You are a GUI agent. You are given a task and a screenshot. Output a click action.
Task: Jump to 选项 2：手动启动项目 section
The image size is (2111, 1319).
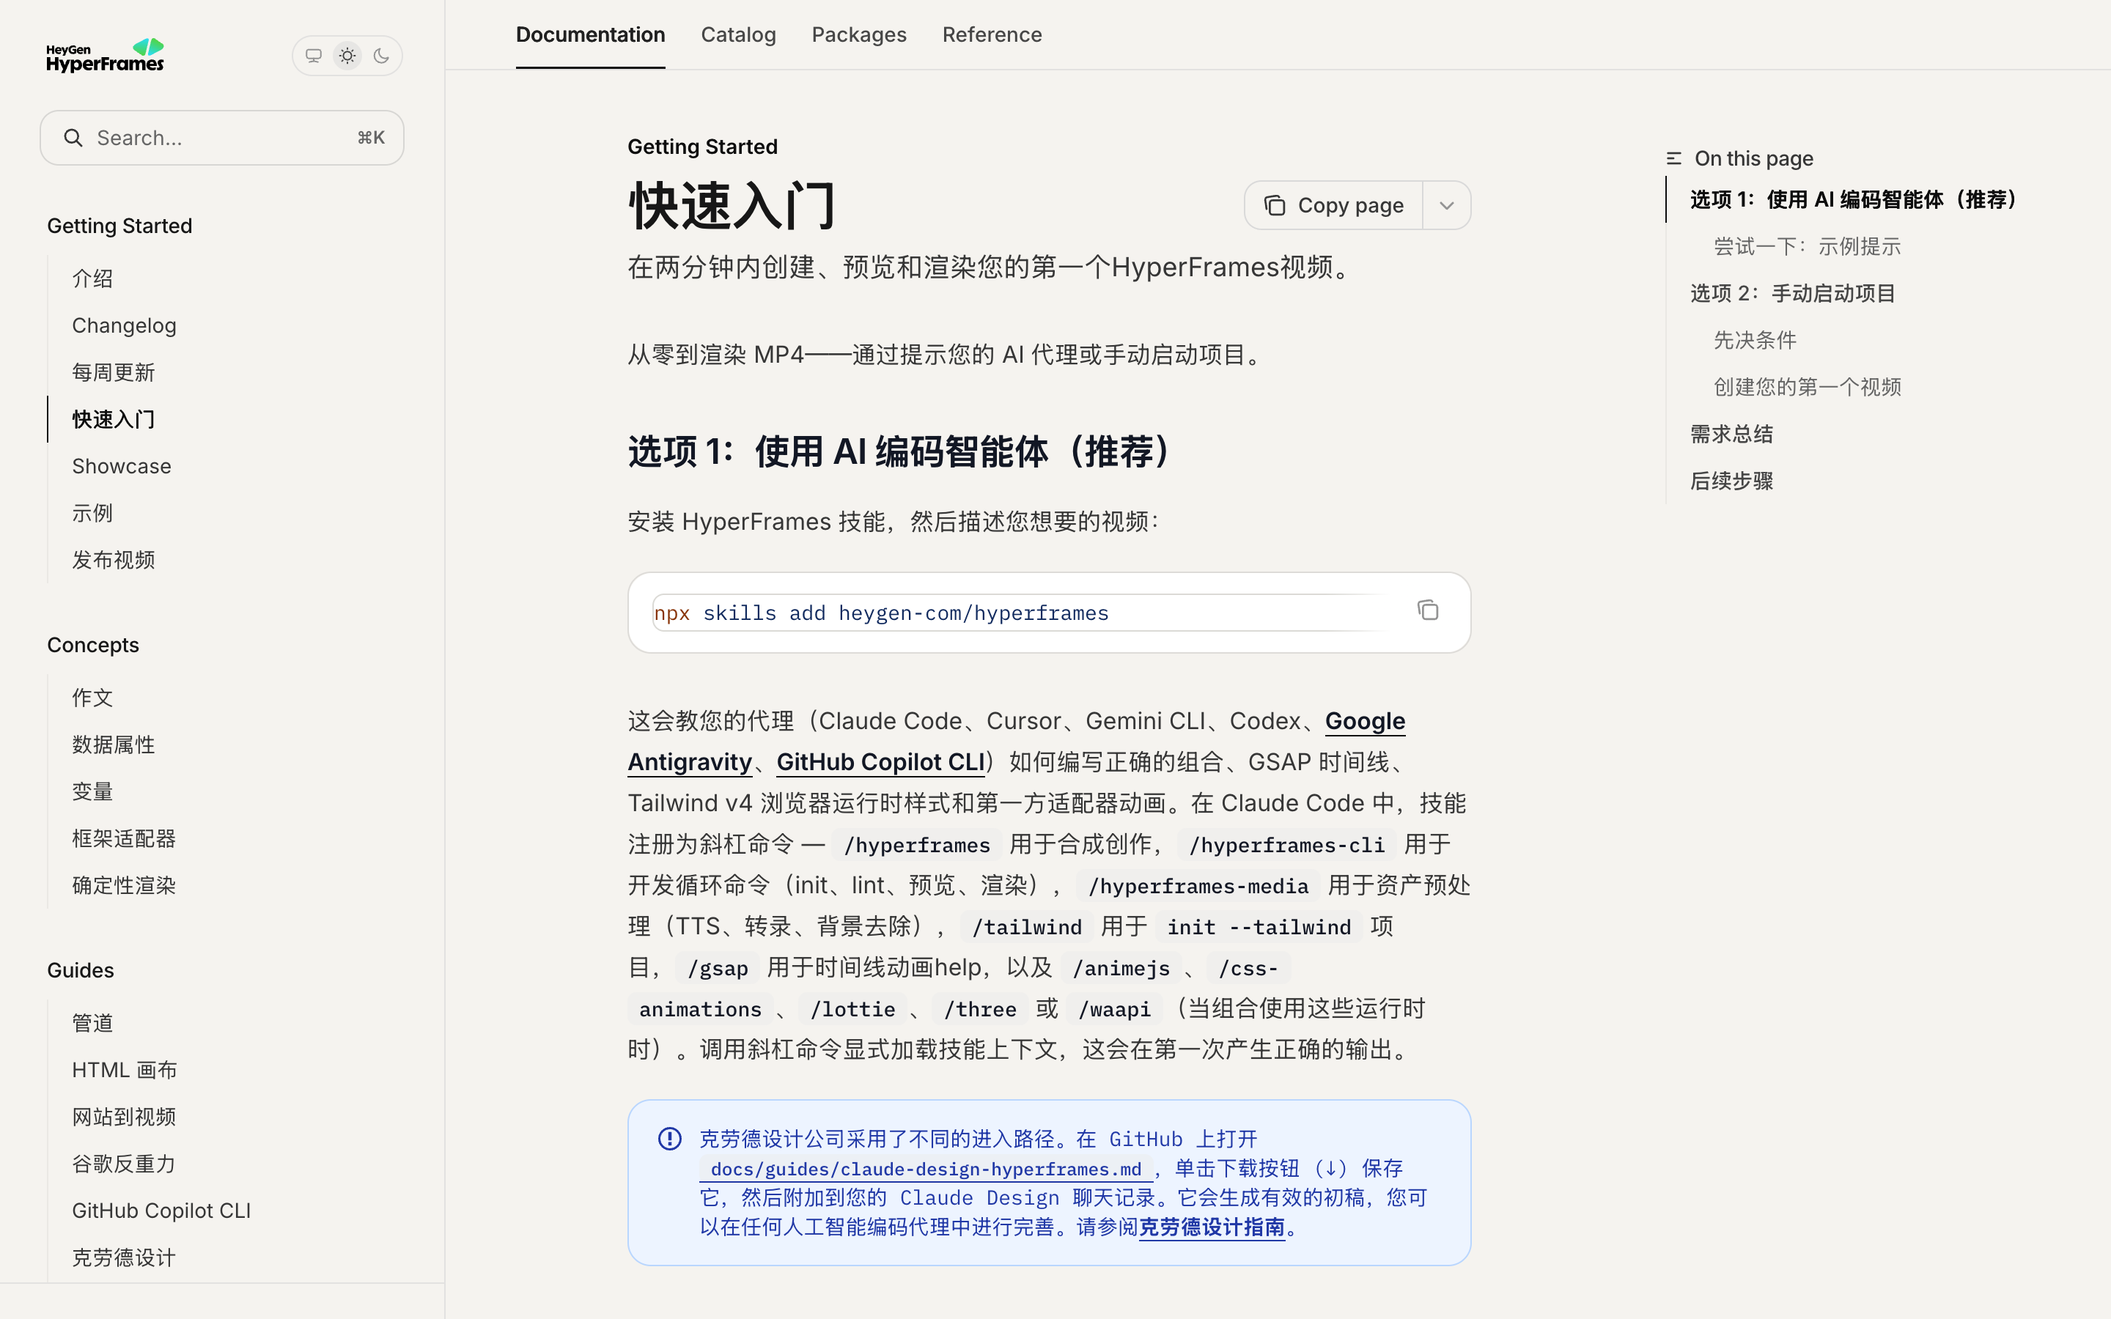tap(1793, 293)
